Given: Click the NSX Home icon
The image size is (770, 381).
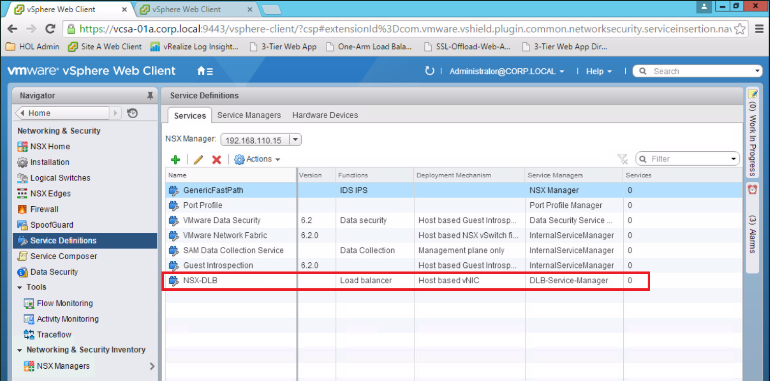Looking at the screenshot, I should click(x=22, y=147).
